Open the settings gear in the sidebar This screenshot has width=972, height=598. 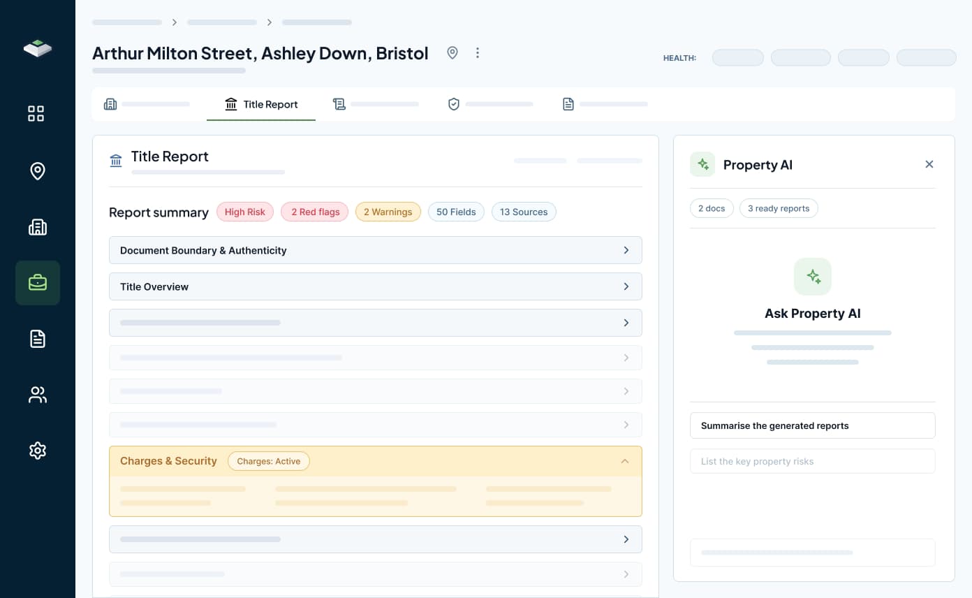click(x=38, y=451)
